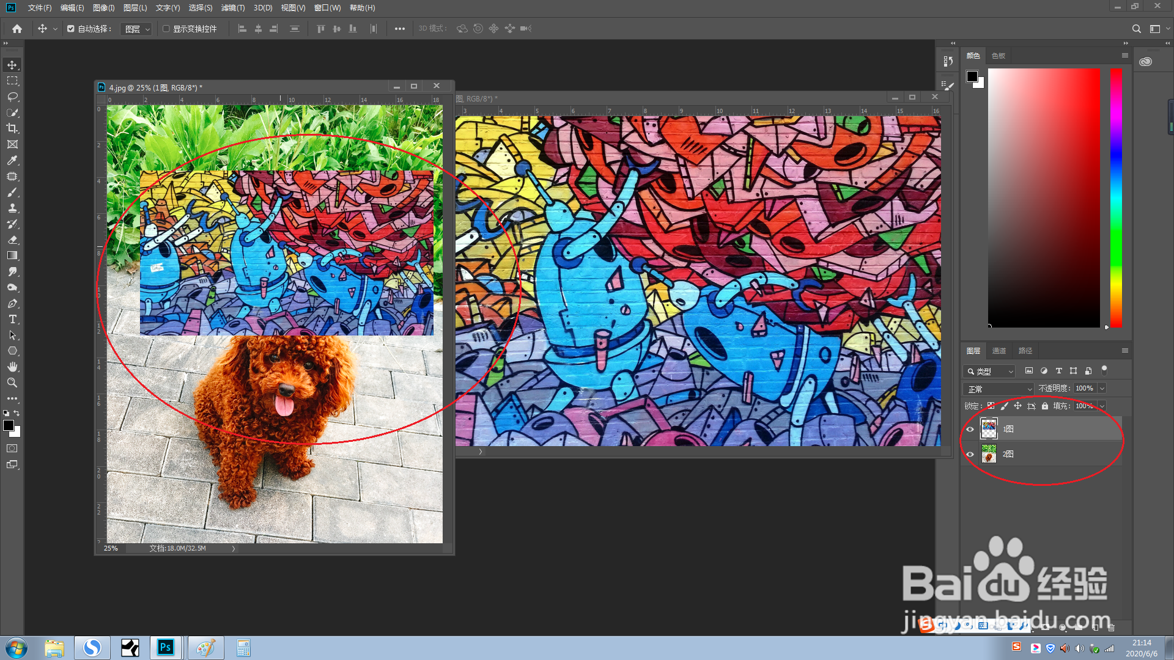Select the Smudge tool
The image size is (1174, 660).
click(12, 271)
